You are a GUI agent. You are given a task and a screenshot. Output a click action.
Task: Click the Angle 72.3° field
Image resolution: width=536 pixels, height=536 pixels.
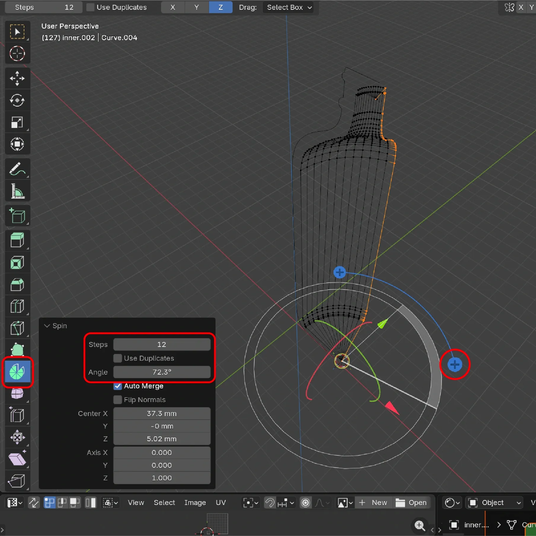coord(162,372)
